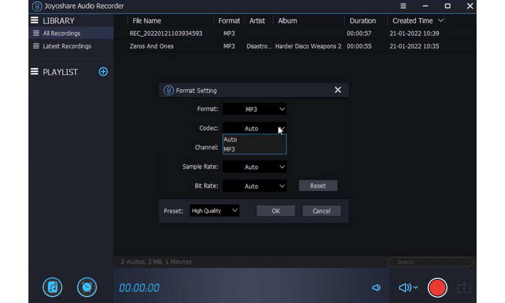Sort by the Album column header
The image size is (505, 303).
[287, 21]
